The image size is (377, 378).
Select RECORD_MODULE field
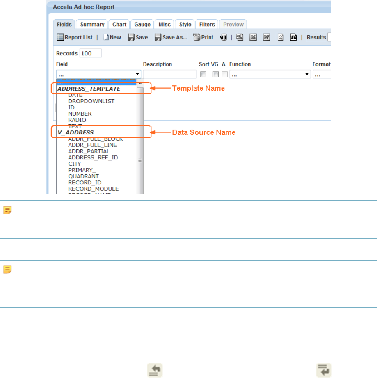tap(94, 189)
